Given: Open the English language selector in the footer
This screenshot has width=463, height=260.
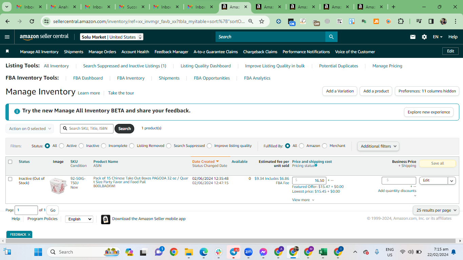Looking at the screenshot, I should pyautogui.click(x=79, y=219).
